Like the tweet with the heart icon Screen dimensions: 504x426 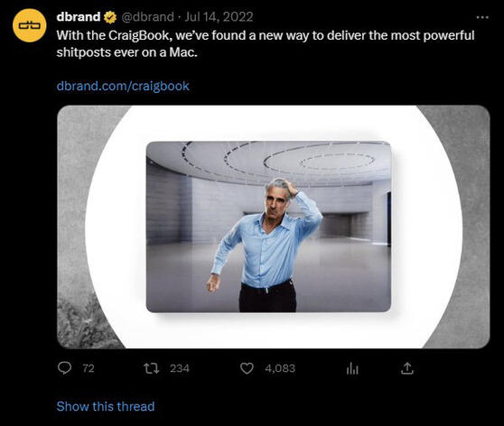click(247, 368)
